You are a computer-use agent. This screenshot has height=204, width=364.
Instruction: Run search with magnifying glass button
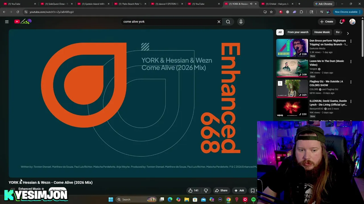[228, 22]
